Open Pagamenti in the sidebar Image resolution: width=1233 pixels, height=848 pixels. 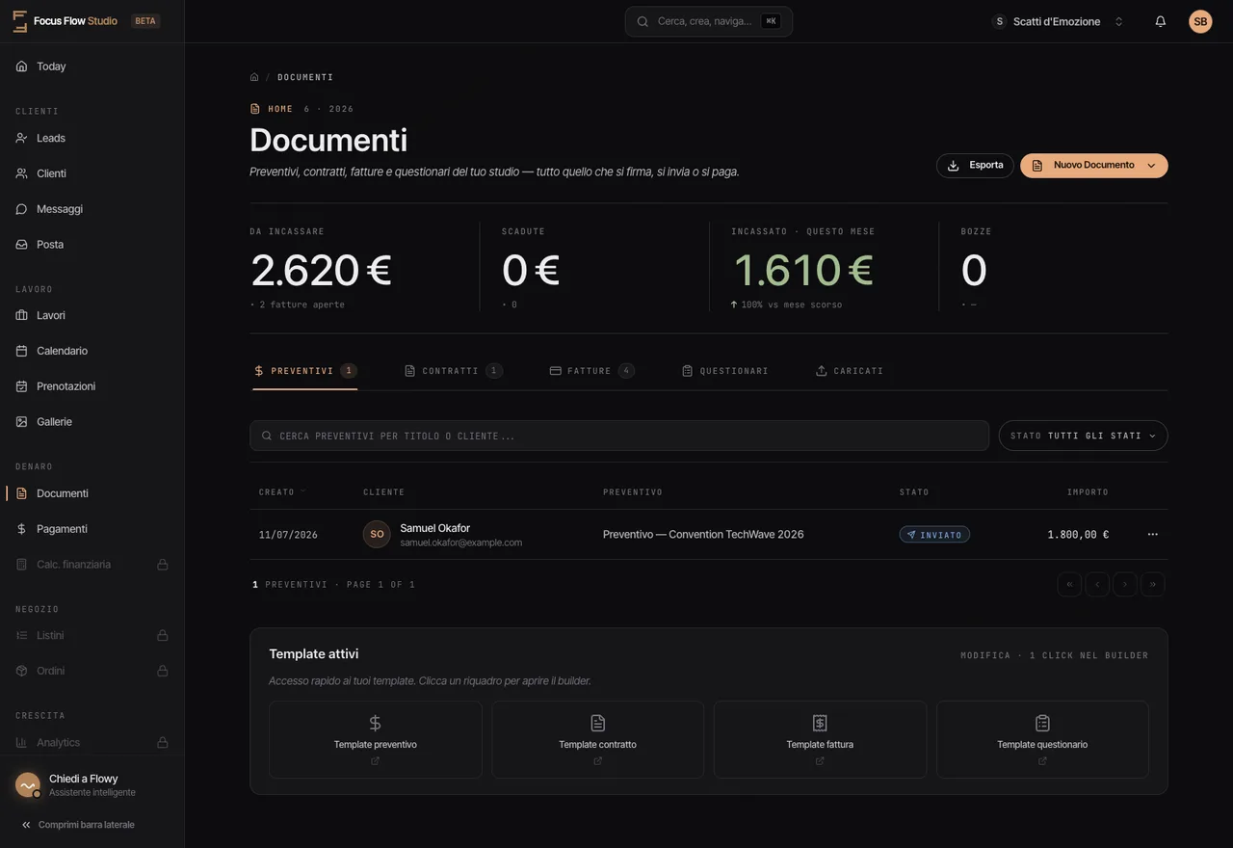tap(92, 529)
